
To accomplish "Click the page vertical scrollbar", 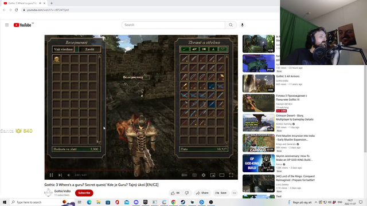I will click(x=365, y=109).
